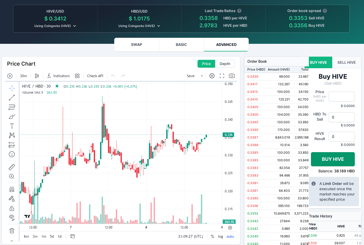Set chart range to 5d
The width and height of the screenshot is (364, 245).
(52, 236)
